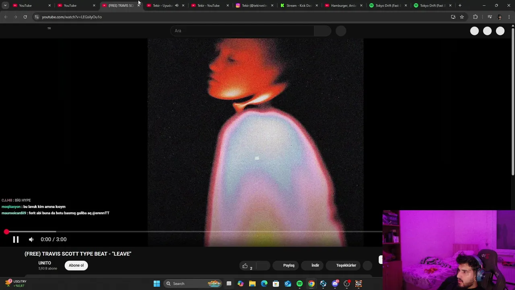Viewport: 515px width, 290px height.
Task: Open Discord from the taskbar
Action: [335, 284]
